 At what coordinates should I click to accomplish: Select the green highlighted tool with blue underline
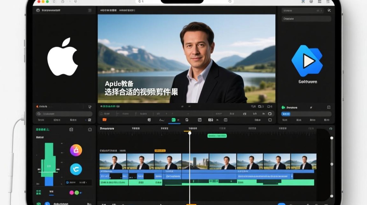point(173,120)
